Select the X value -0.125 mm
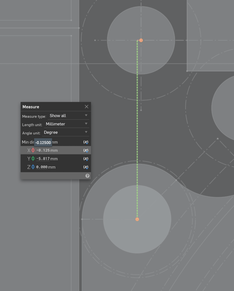The image size is (234, 291). point(43,150)
